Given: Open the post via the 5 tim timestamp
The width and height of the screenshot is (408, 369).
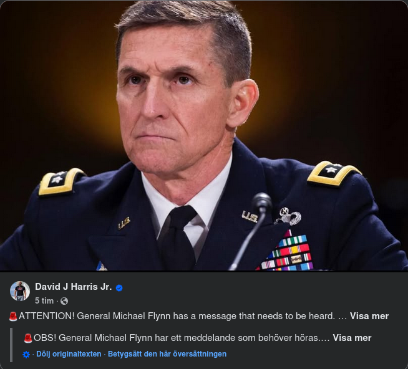Looking at the screenshot, I should pyautogui.click(x=44, y=301).
